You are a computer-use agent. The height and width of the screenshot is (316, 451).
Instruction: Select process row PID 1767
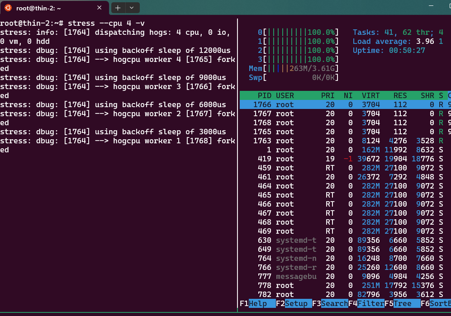coord(345,113)
